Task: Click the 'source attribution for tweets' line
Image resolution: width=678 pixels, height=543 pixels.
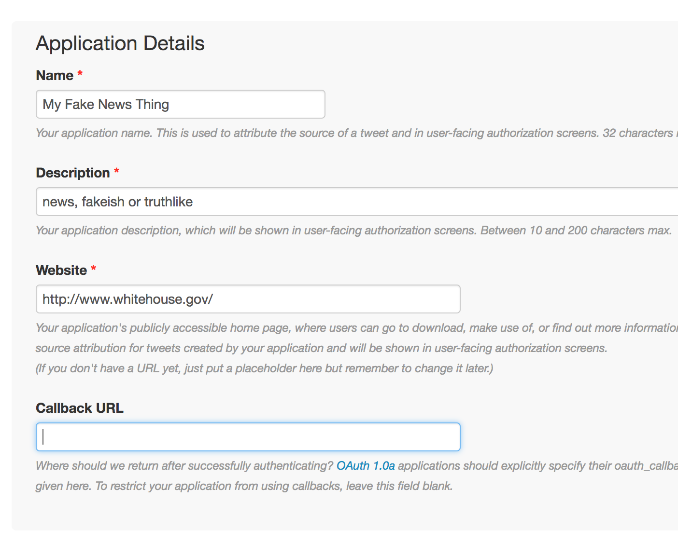Action: (x=322, y=348)
